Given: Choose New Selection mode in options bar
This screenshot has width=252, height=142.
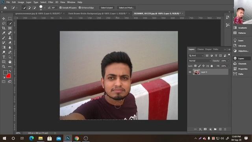Looking at the screenshot, I should pos(24,8).
